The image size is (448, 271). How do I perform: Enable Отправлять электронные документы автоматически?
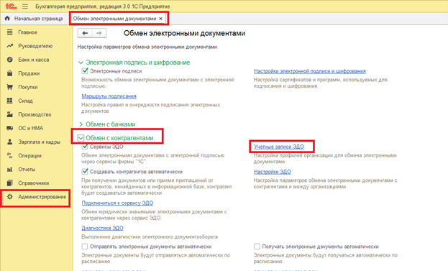pyautogui.click(x=85, y=247)
